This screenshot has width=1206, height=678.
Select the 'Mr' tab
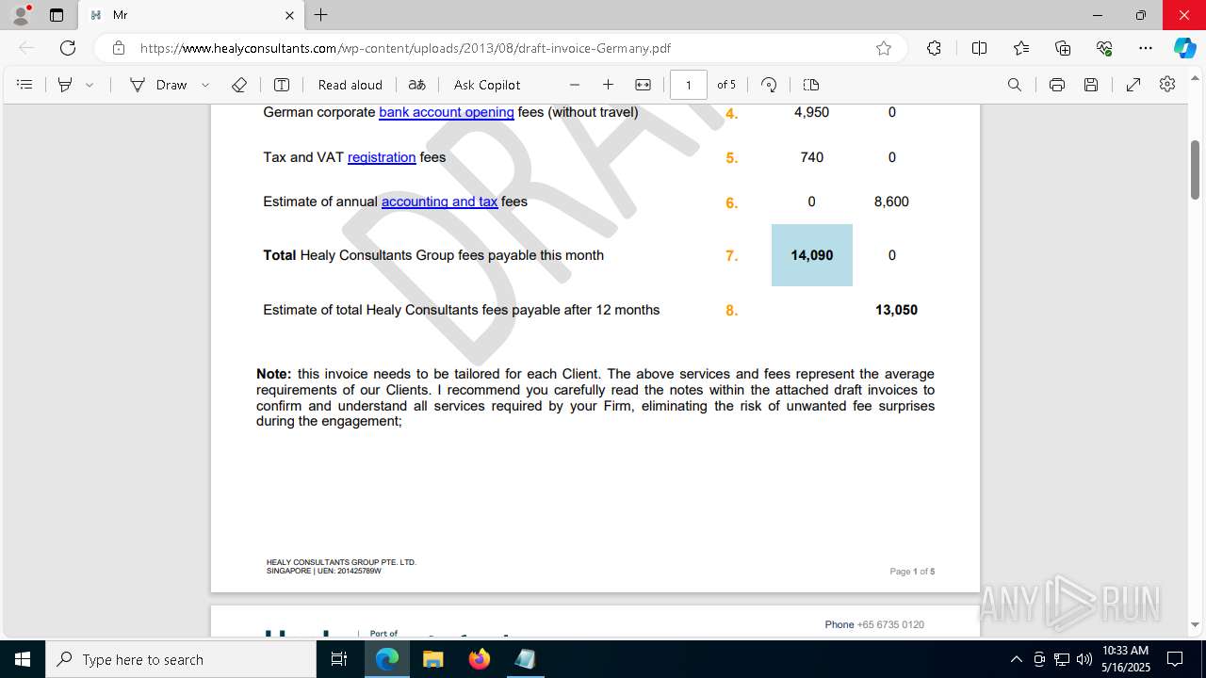tap(191, 15)
